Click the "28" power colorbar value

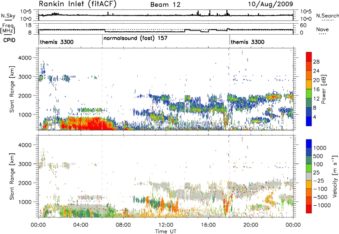click(316, 62)
